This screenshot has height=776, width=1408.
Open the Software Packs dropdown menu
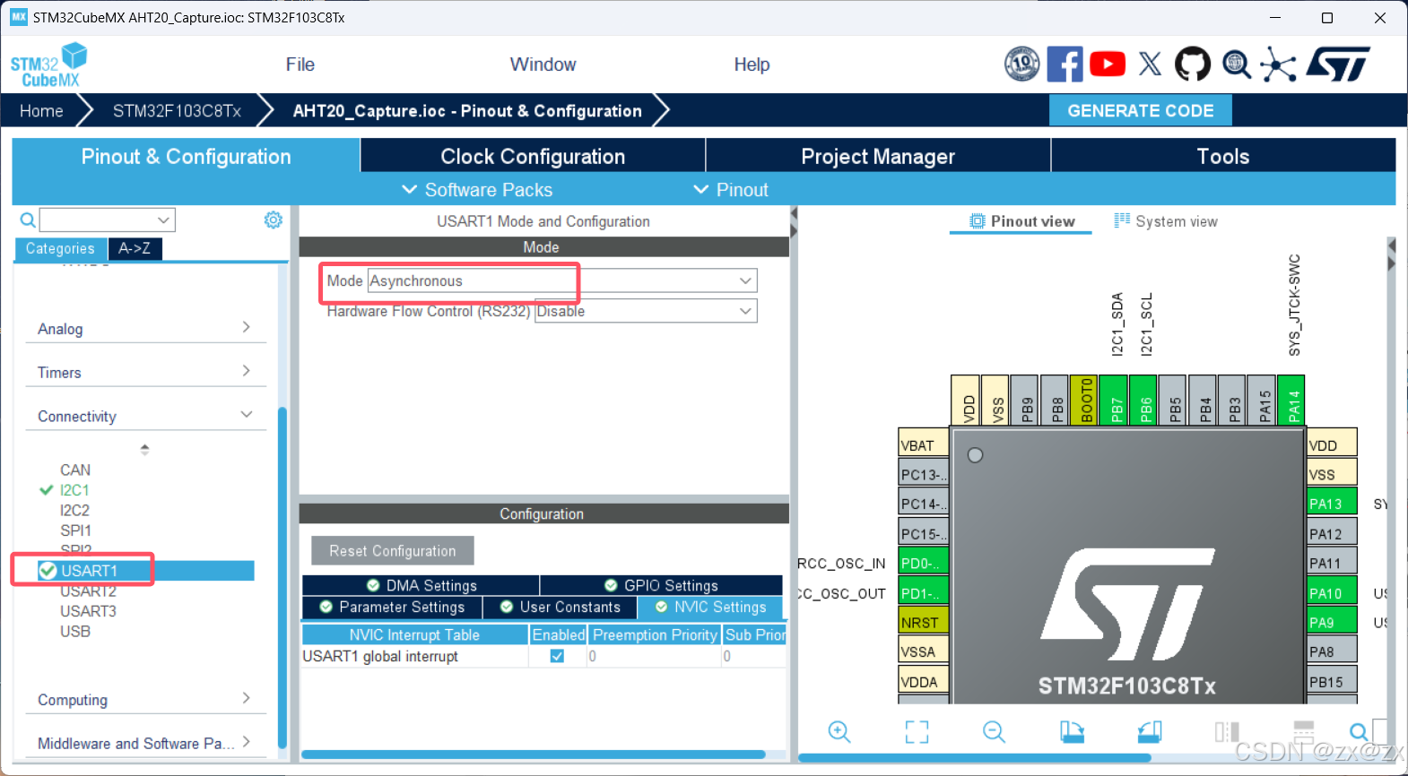[x=477, y=190]
